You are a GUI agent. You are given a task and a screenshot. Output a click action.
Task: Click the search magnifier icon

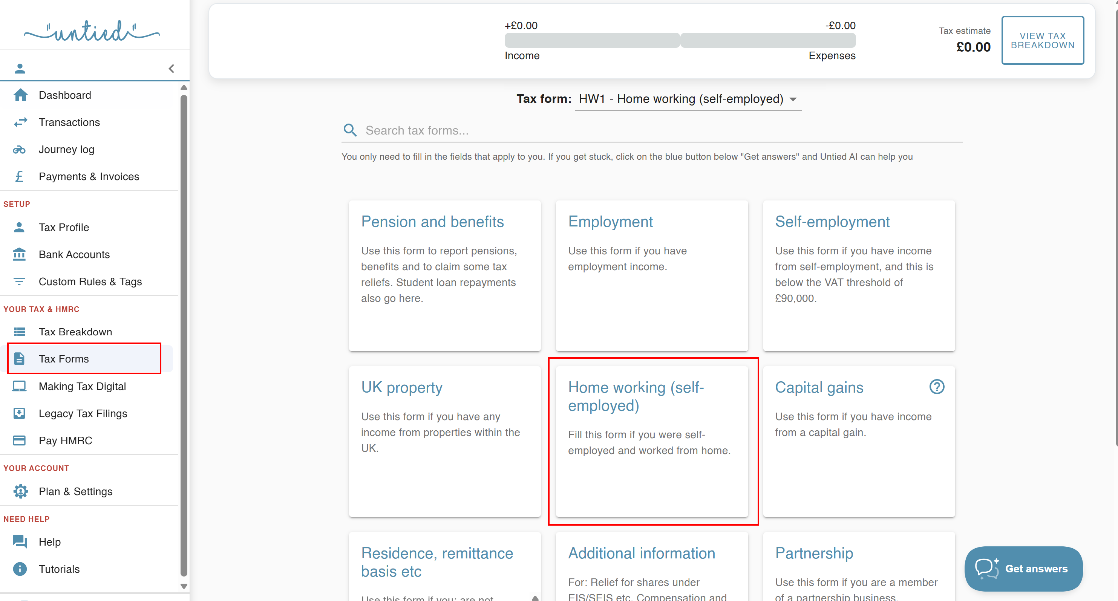[x=350, y=130]
